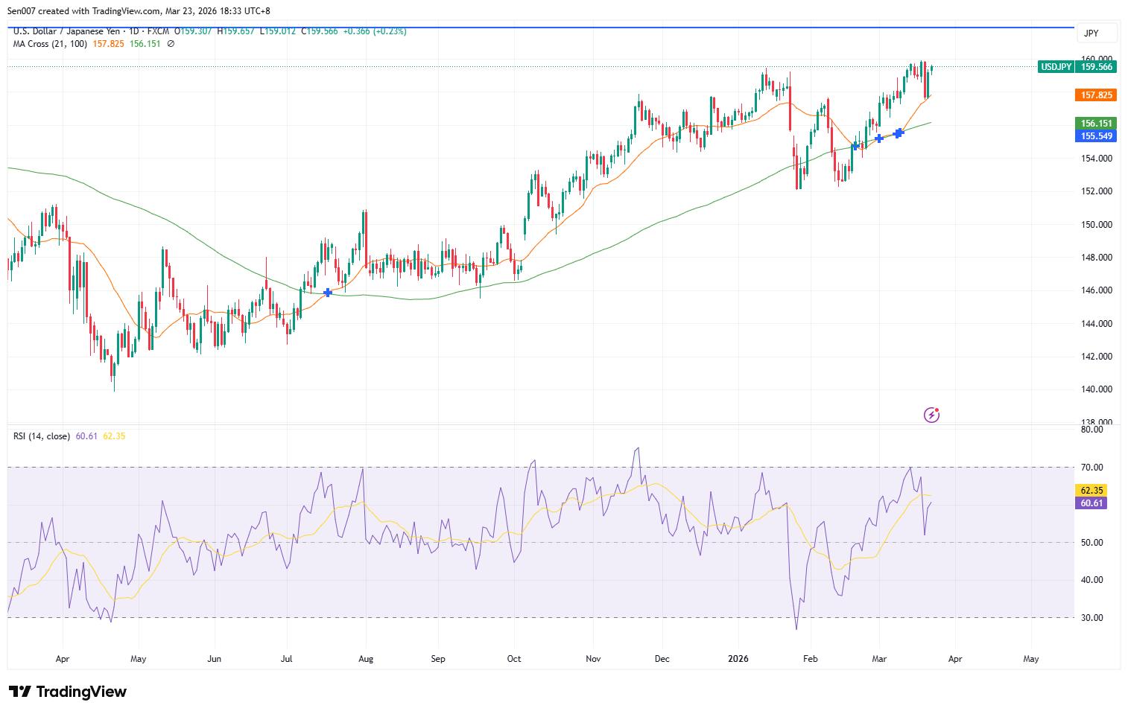Click the TradingView logo at bottom left
The image size is (1128, 714).
67,692
